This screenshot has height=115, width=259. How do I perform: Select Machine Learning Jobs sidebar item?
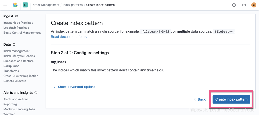pyautogui.click(x=19, y=109)
